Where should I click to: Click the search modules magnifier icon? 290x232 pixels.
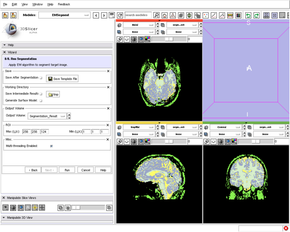click(x=156, y=15)
